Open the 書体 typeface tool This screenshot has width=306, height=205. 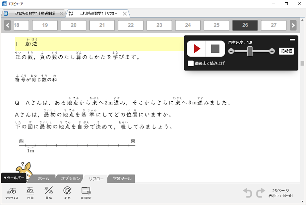click(49, 193)
